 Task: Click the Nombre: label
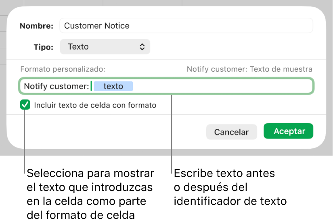pos(36,26)
